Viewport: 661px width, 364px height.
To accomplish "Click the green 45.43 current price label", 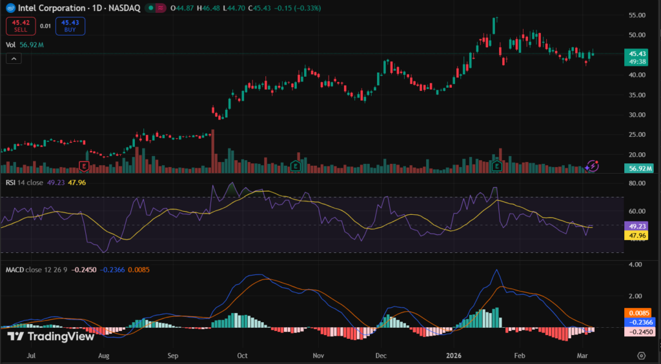I will click(x=638, y=53).
